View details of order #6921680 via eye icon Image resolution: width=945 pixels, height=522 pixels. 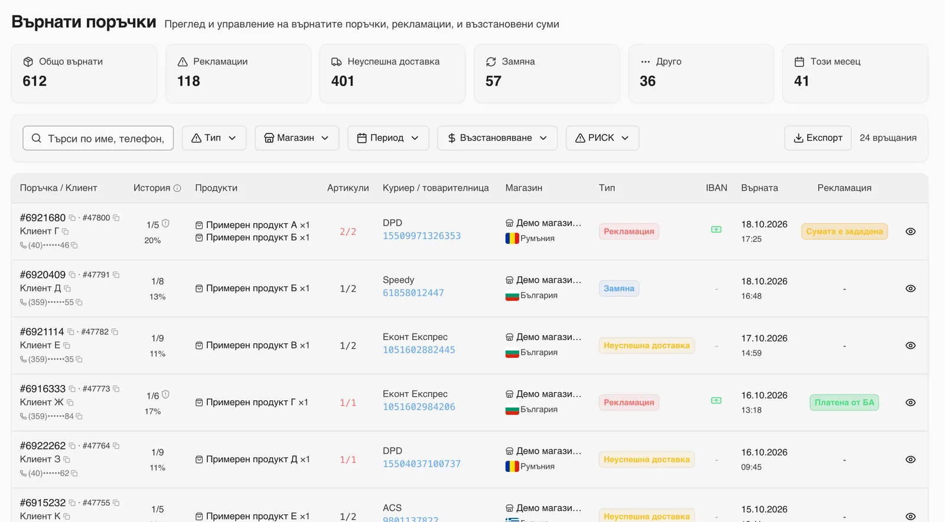point(911,231)
